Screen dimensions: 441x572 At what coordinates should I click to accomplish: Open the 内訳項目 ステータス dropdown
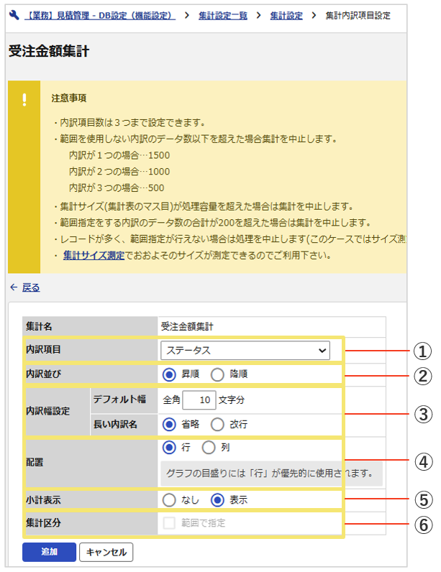pyautogui.click(x=245, y=351)
